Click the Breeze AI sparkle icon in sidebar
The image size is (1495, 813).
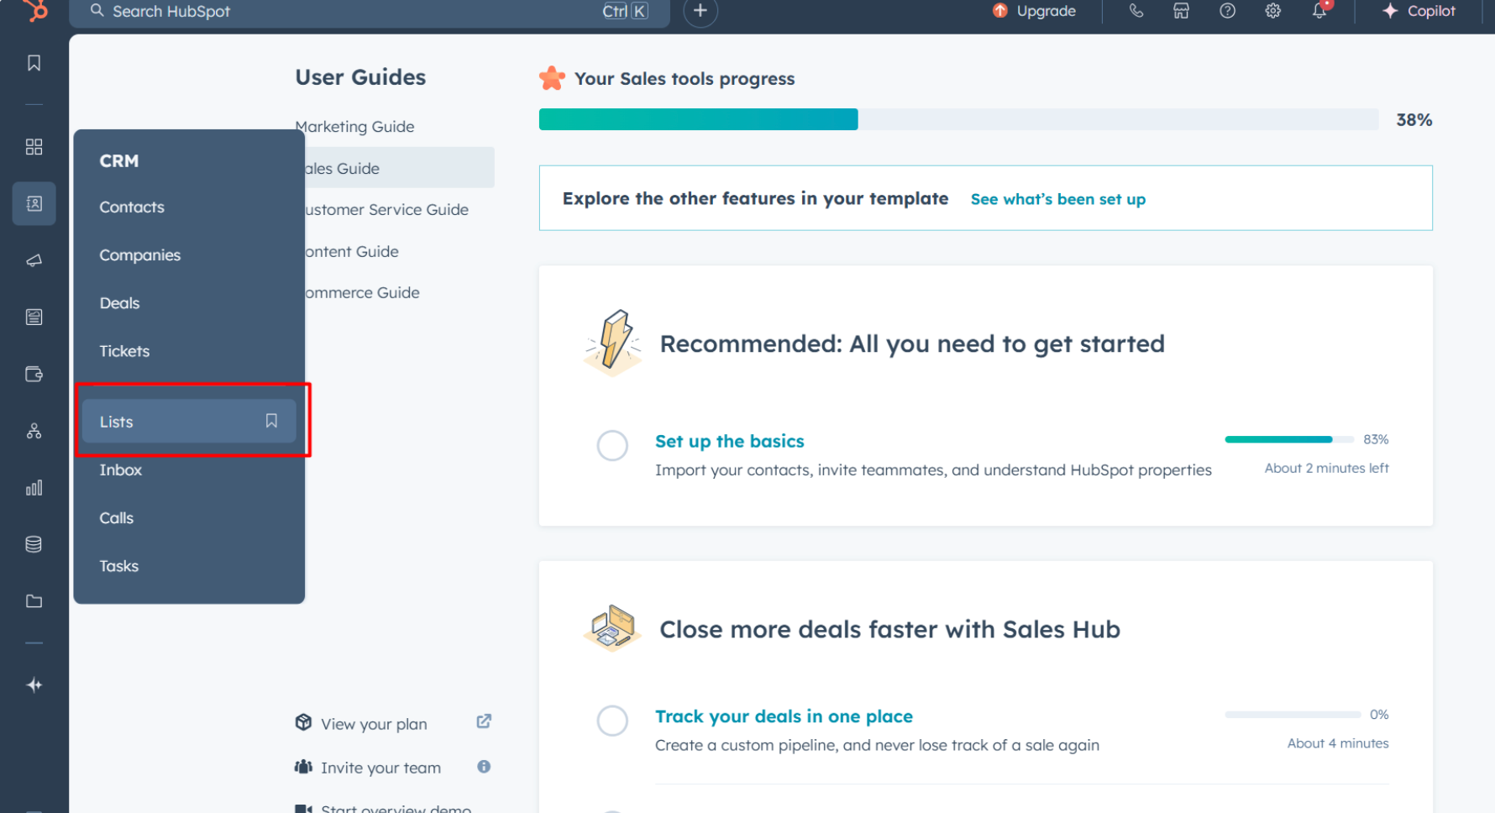coord(34,685)
